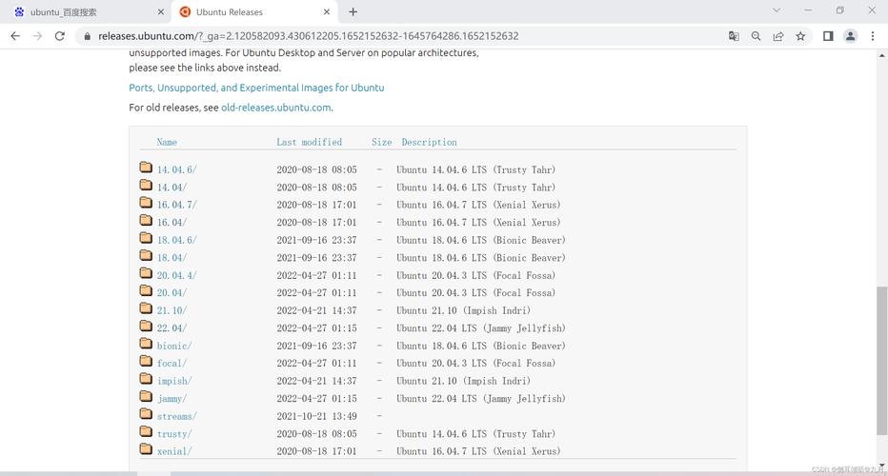Open the trusty/ directory link
The height and width of the screenshot is (476, 888).
[174, 434]
